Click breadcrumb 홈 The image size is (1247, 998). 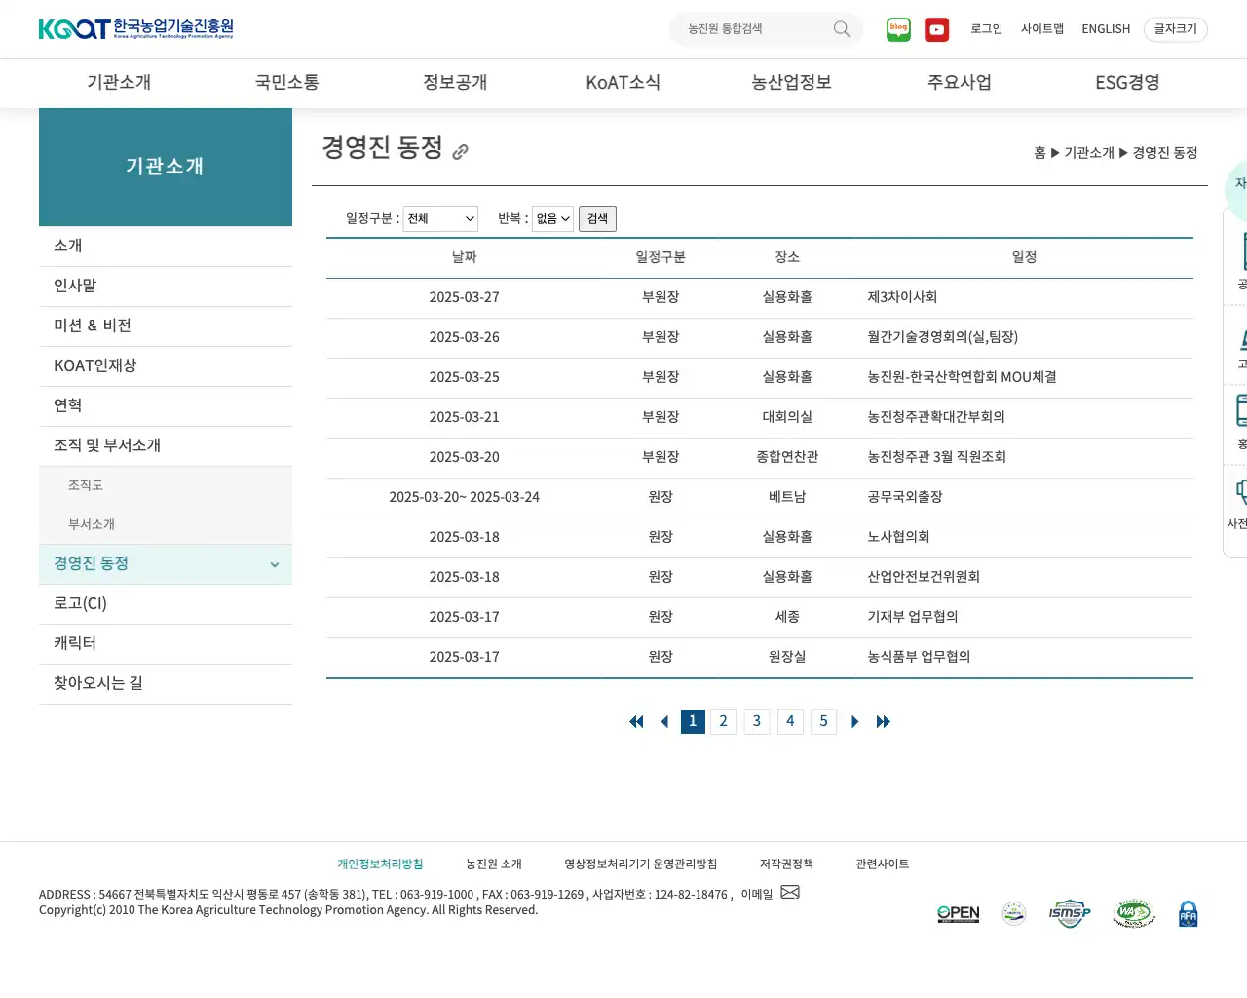point(1039,153)
